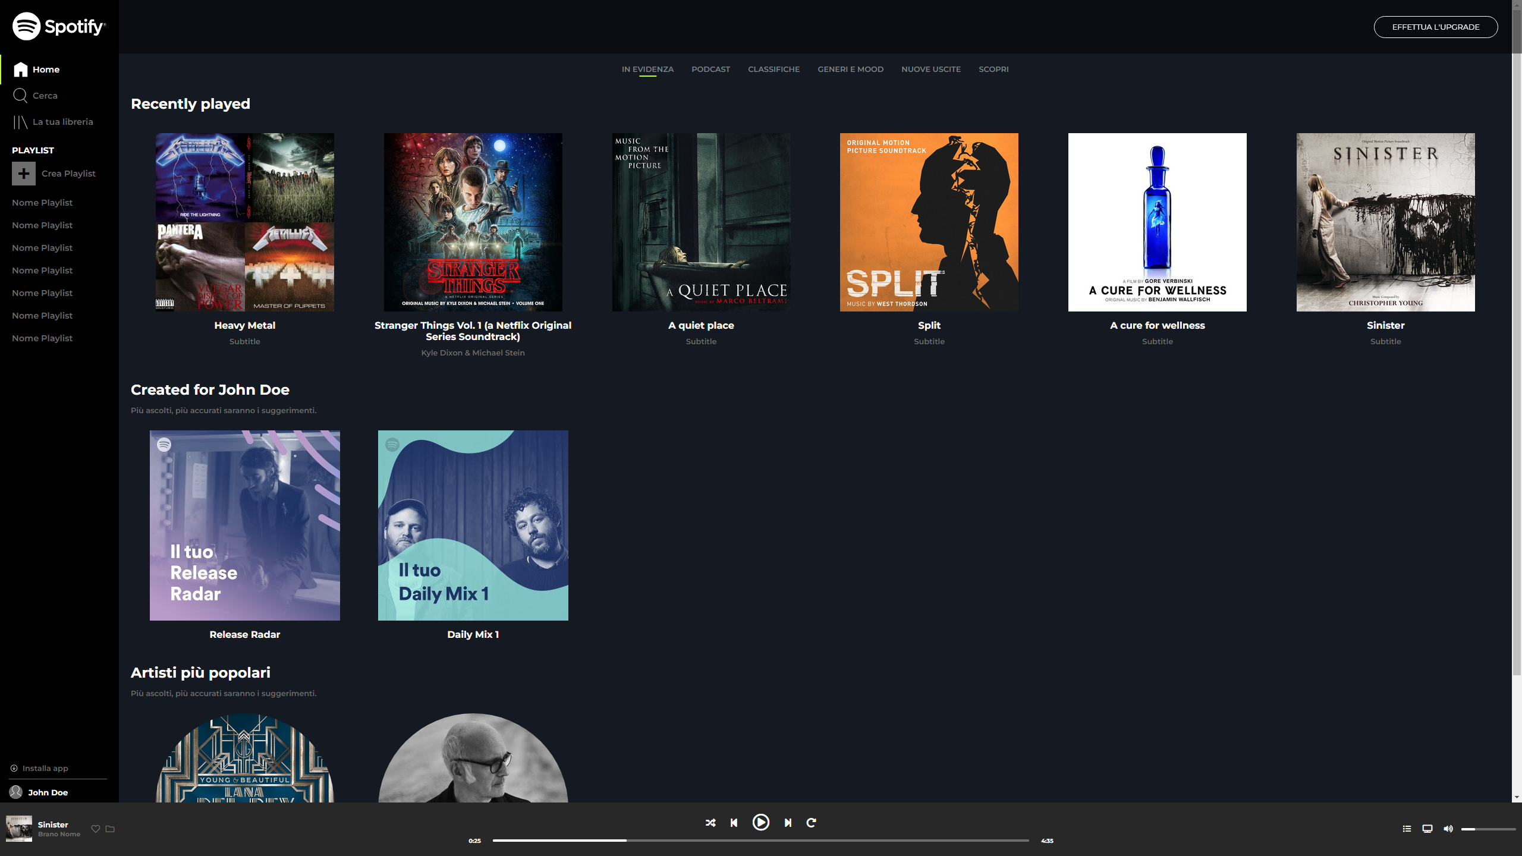This screenshot has width=1522, height=856.
Task: Skip to previous track
Action: click(x=734, y=823)
